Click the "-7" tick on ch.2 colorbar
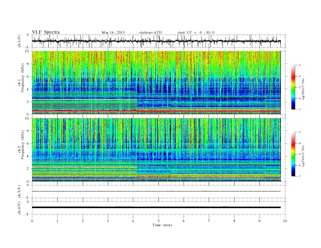This screenshot has width=321, height=248. click(x=299, y=176)
